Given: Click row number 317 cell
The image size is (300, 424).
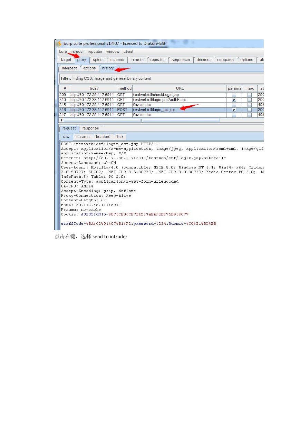Looking at the screenshot, I should pos(64,115).
